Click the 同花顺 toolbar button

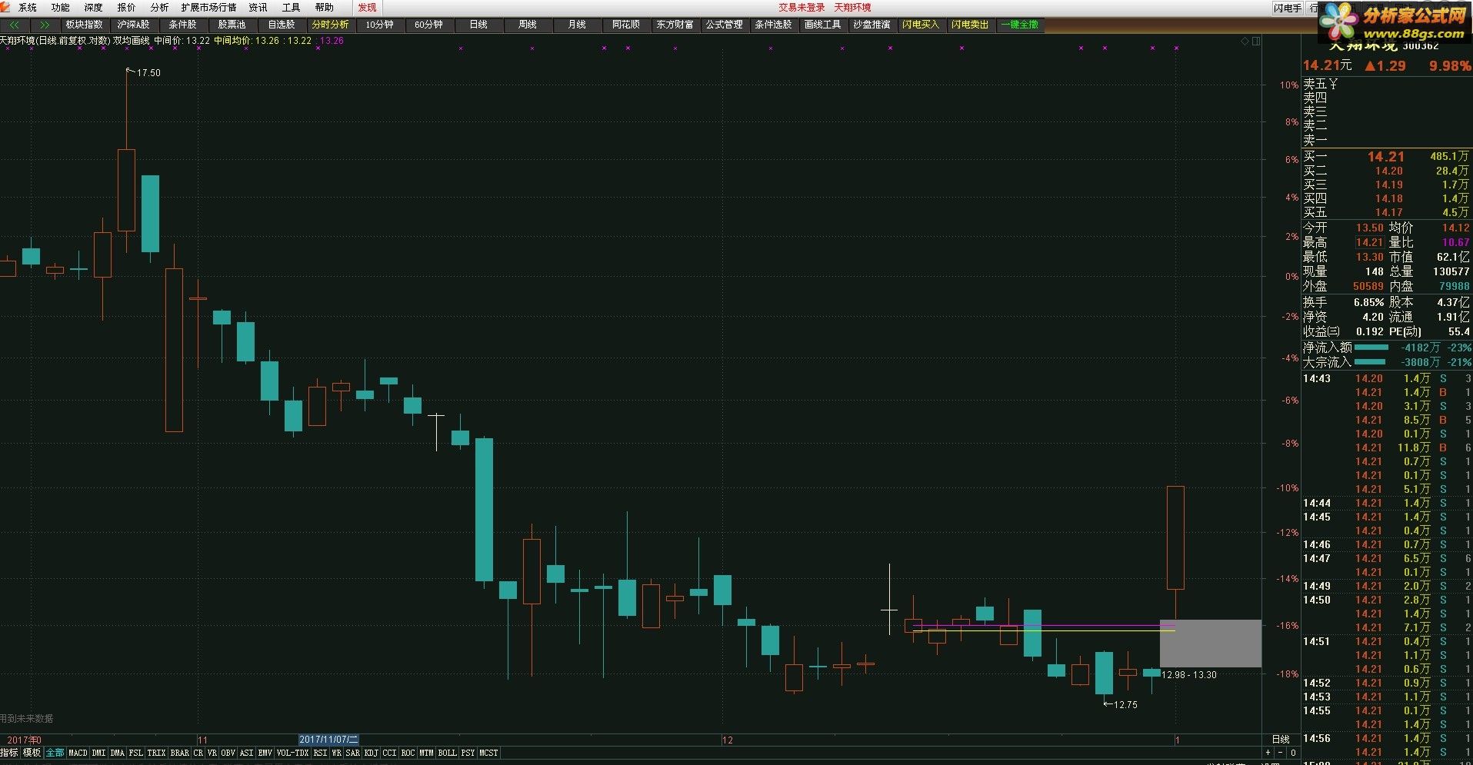pos(625,25)
